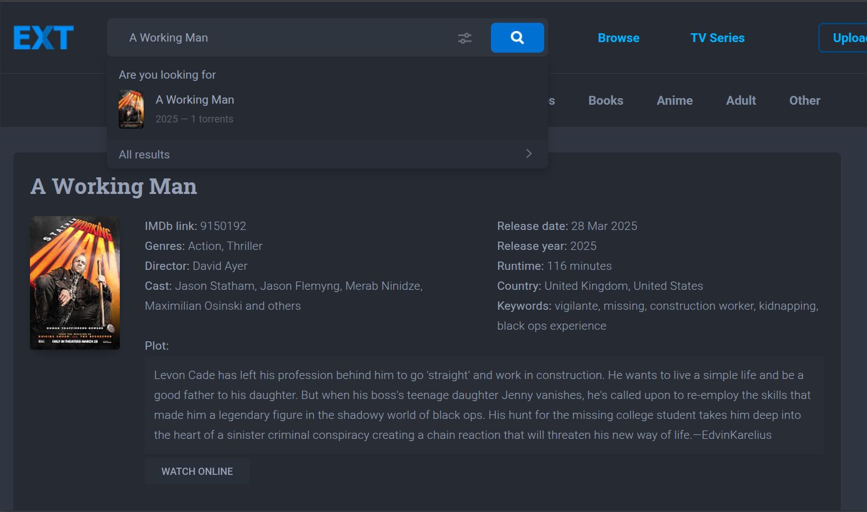Choose the A Working Man search suggestion

coord(327,109)
